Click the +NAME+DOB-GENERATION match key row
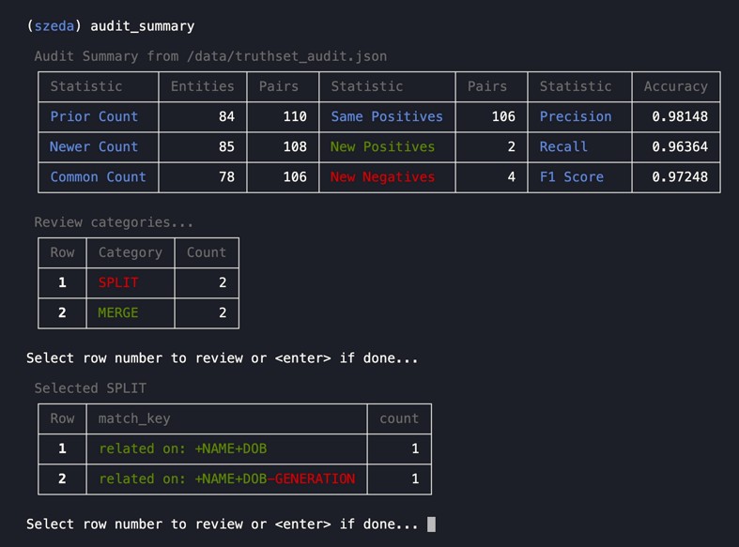Image resolution: width=739 pixels, height=547 pixels. click(226, 479)
